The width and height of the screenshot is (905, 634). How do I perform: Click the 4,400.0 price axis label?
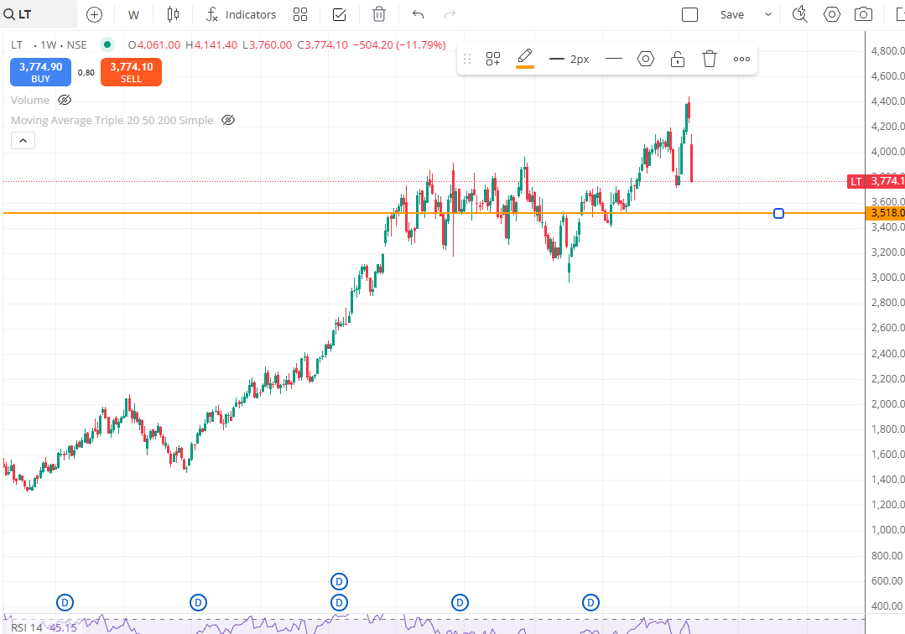coord(887,101)
